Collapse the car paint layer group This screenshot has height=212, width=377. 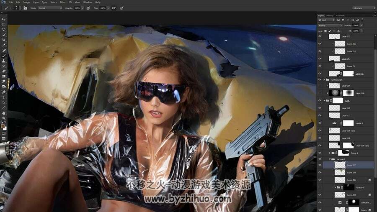pyautogui.click(x=330, y=159)
